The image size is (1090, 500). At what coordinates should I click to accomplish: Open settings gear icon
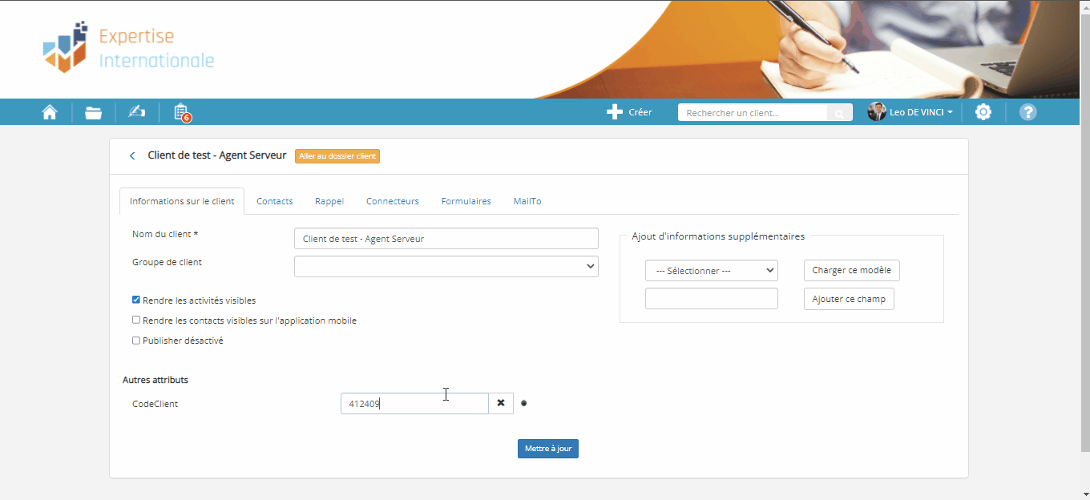[983, 112]
